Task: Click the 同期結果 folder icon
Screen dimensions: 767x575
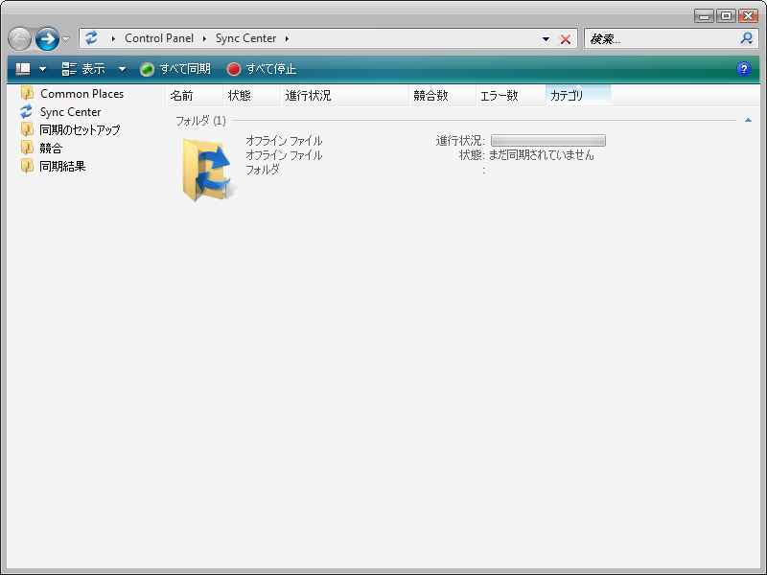Action: (x=28, y=166)
